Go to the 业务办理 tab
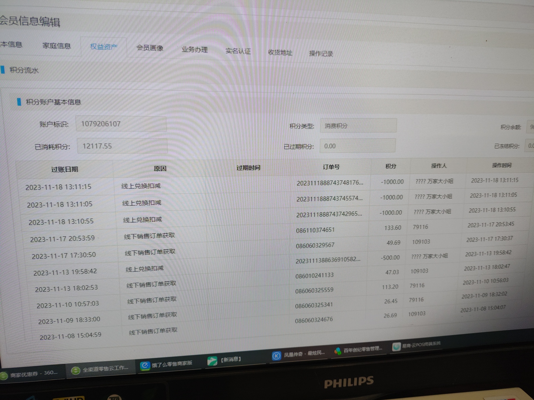 [195, 50]
